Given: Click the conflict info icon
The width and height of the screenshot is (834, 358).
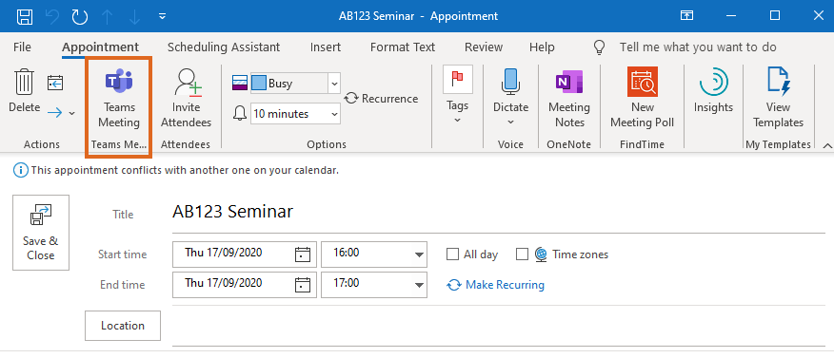Looking at the screenshot, I should pos(21,170).
